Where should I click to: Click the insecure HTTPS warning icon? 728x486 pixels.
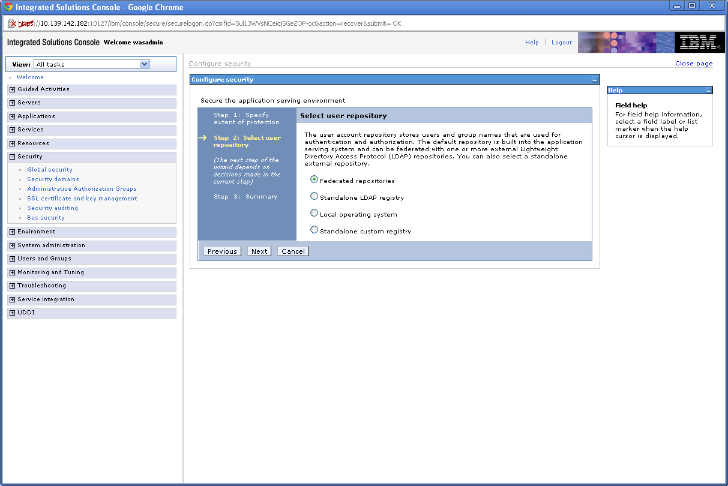pos(11,24)
